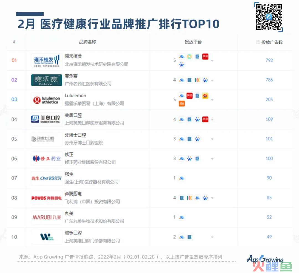
Task: Click the green-yellow ring platform icon for 雍禾植发
Action: coord(189,57)
